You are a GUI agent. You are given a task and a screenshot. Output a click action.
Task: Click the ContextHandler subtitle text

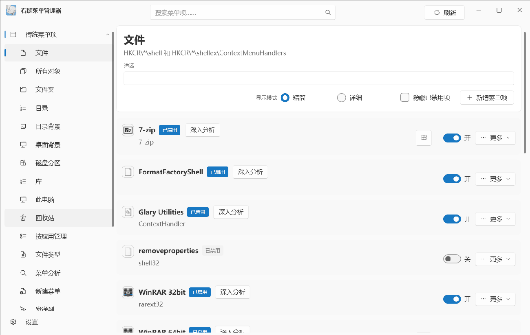(x=162, y=224)
